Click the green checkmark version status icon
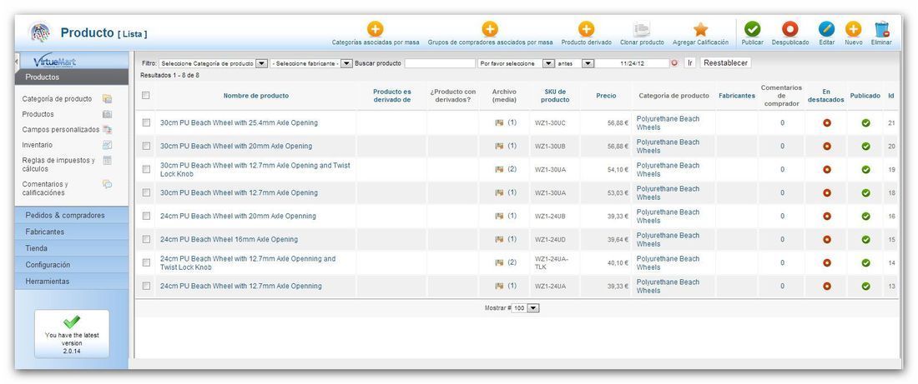Viewport: 918px width, 384px height. click(x=72, y=321)
